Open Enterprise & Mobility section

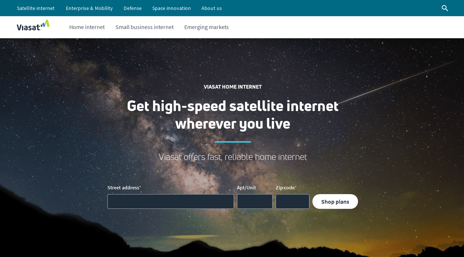click(x=89, y=8)
